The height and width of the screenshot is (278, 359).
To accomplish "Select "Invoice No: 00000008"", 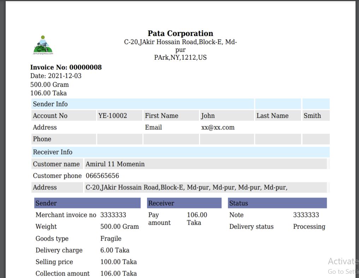I will 66,67.
